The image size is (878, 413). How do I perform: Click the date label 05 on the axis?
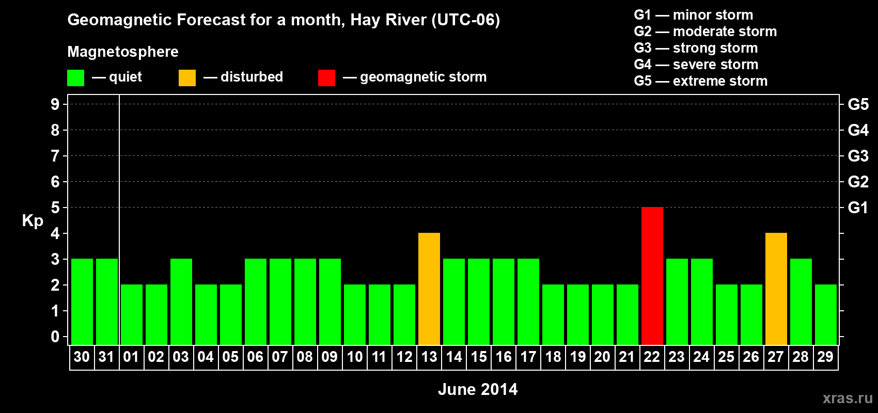231,357
